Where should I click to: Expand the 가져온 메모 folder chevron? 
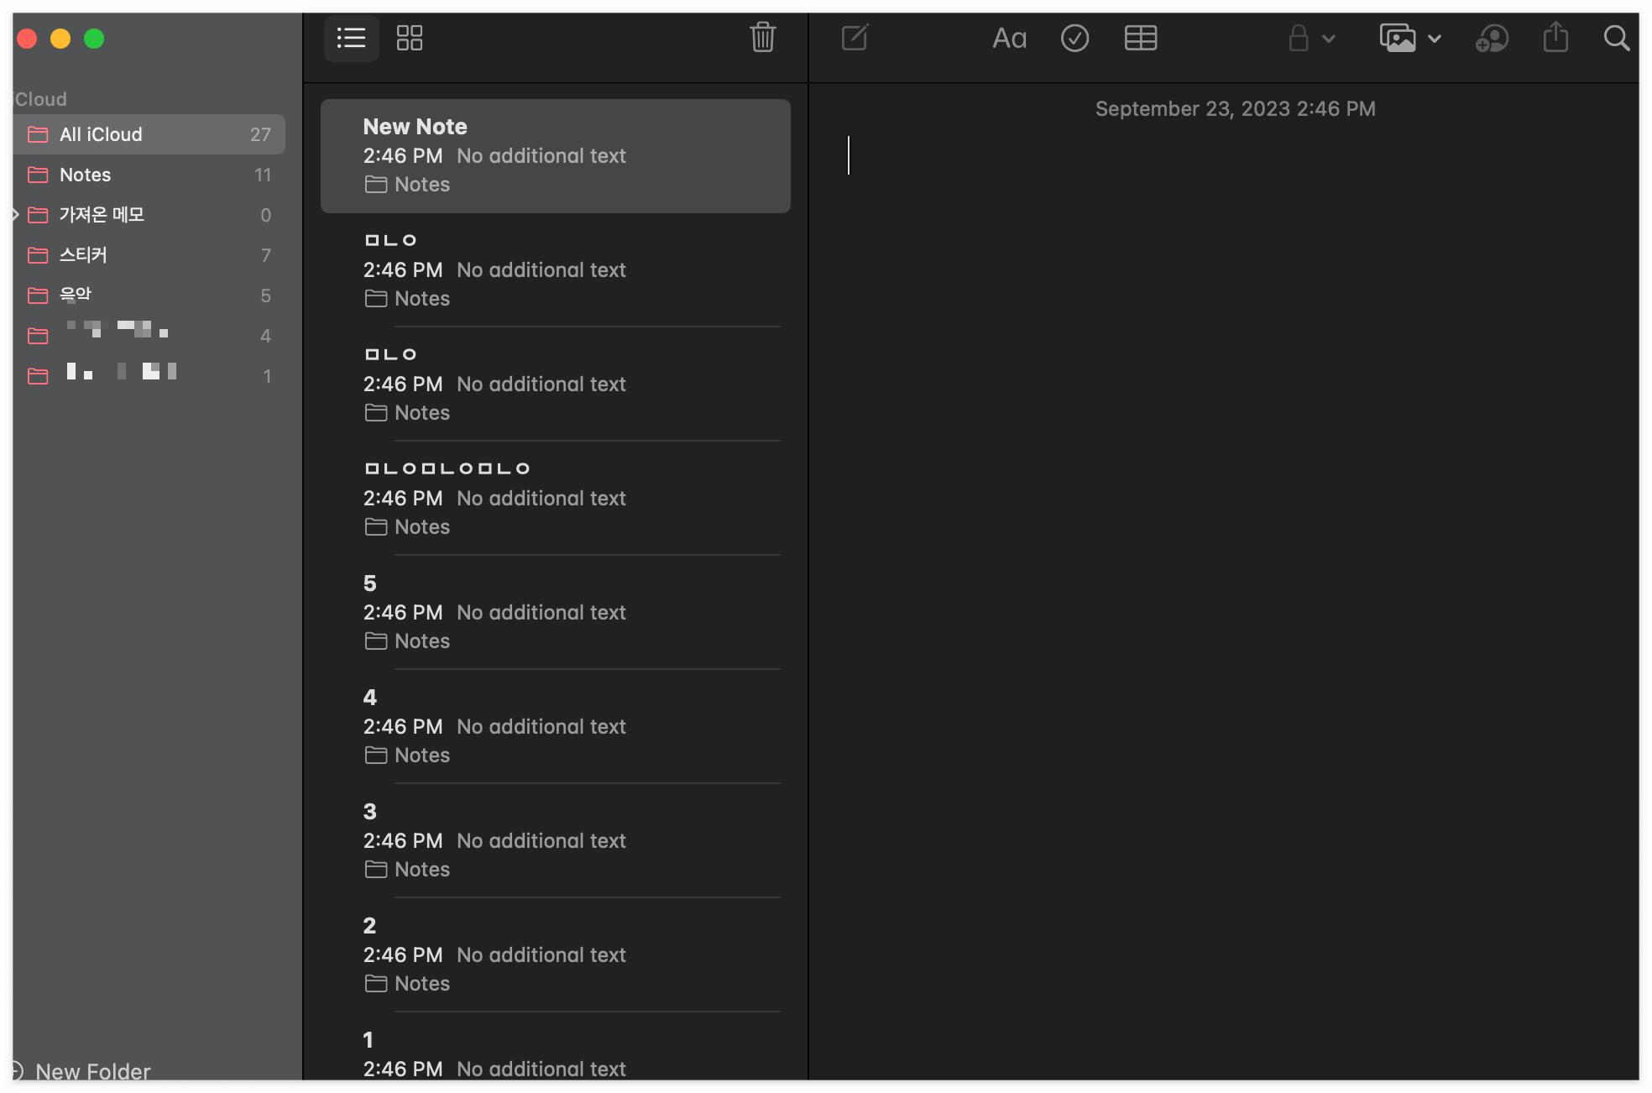click(16, 215)
